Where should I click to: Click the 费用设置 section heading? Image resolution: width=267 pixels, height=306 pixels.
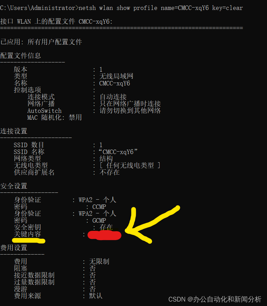(x=14, y=248)
